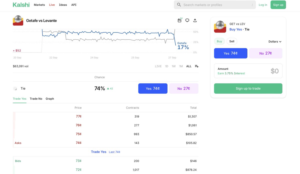
Task: Open the calendar icon near market title
Action: [179, 20]
